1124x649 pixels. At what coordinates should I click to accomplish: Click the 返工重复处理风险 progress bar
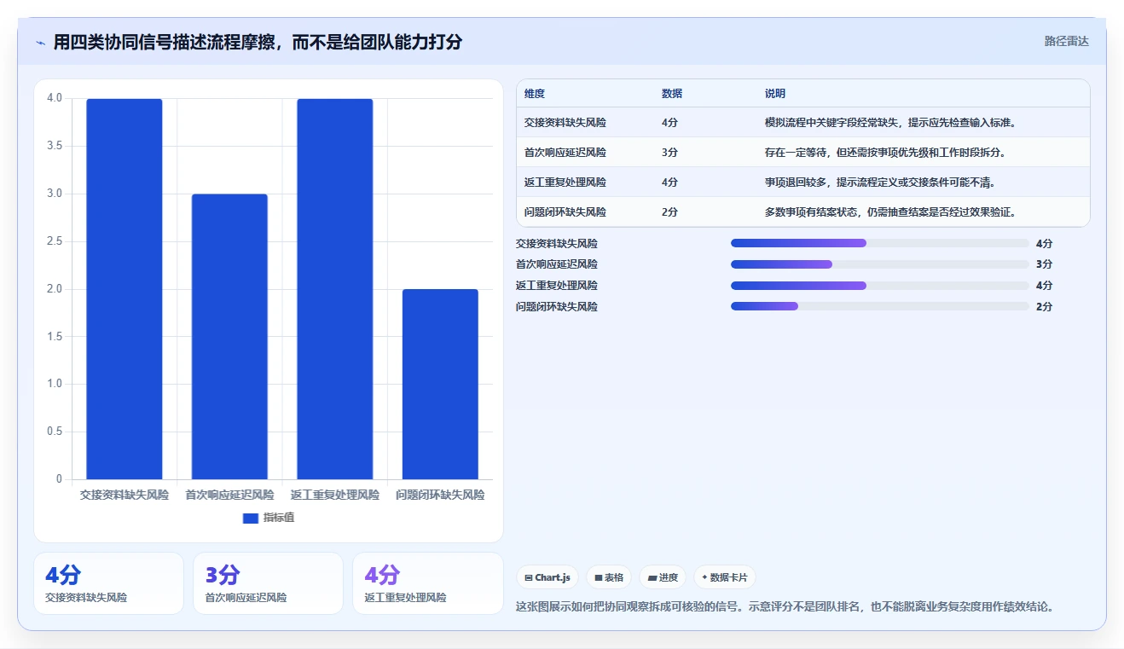(879, 286)
